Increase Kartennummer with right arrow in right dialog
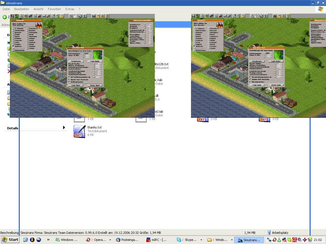326x244 pixels. (272, 53)
